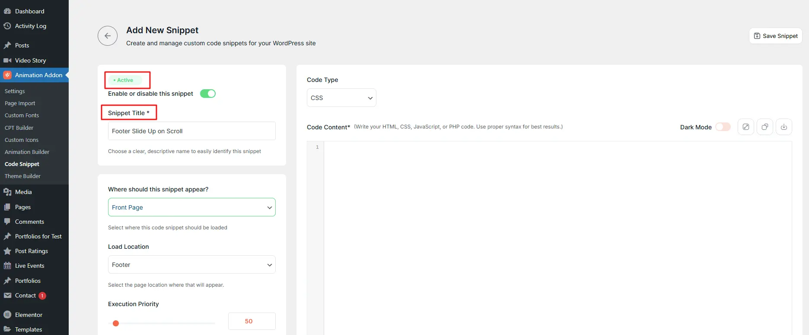This screenshot has height=335, width=809.
Task: Click the Execution Priority number box
Action: click(252, 321)
